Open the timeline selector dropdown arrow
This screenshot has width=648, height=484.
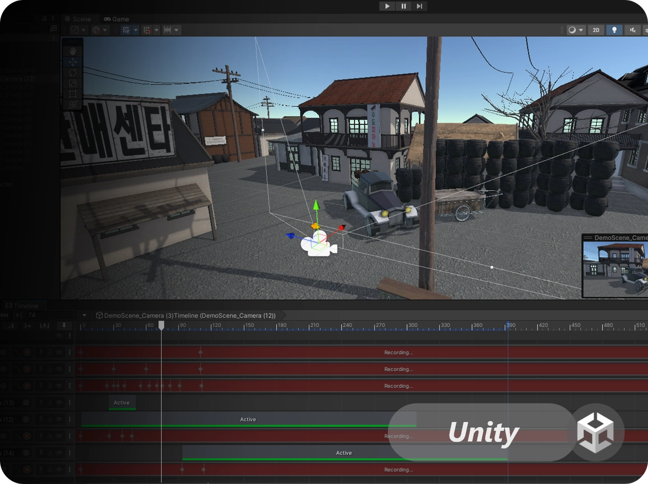click(84, 316)
